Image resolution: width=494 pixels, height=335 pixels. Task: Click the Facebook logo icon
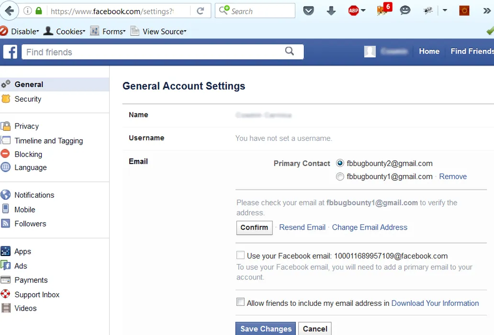[x=10, y=52]
